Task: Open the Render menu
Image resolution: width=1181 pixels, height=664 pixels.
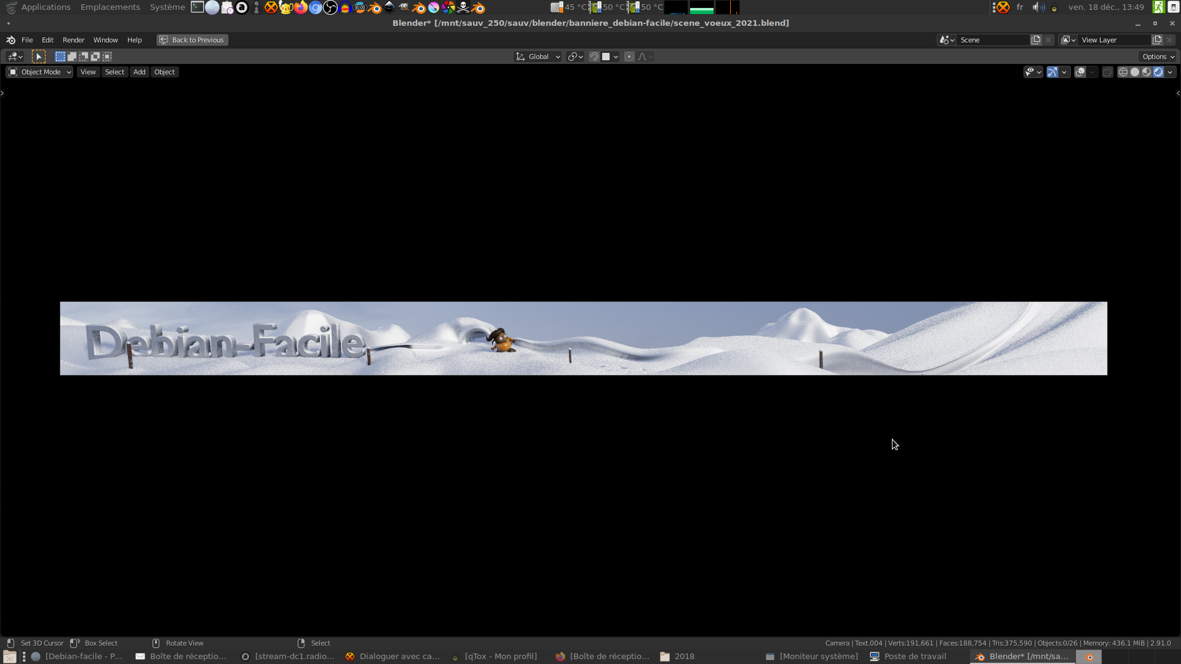Action: pyautogui.click(x=73, y=40)
